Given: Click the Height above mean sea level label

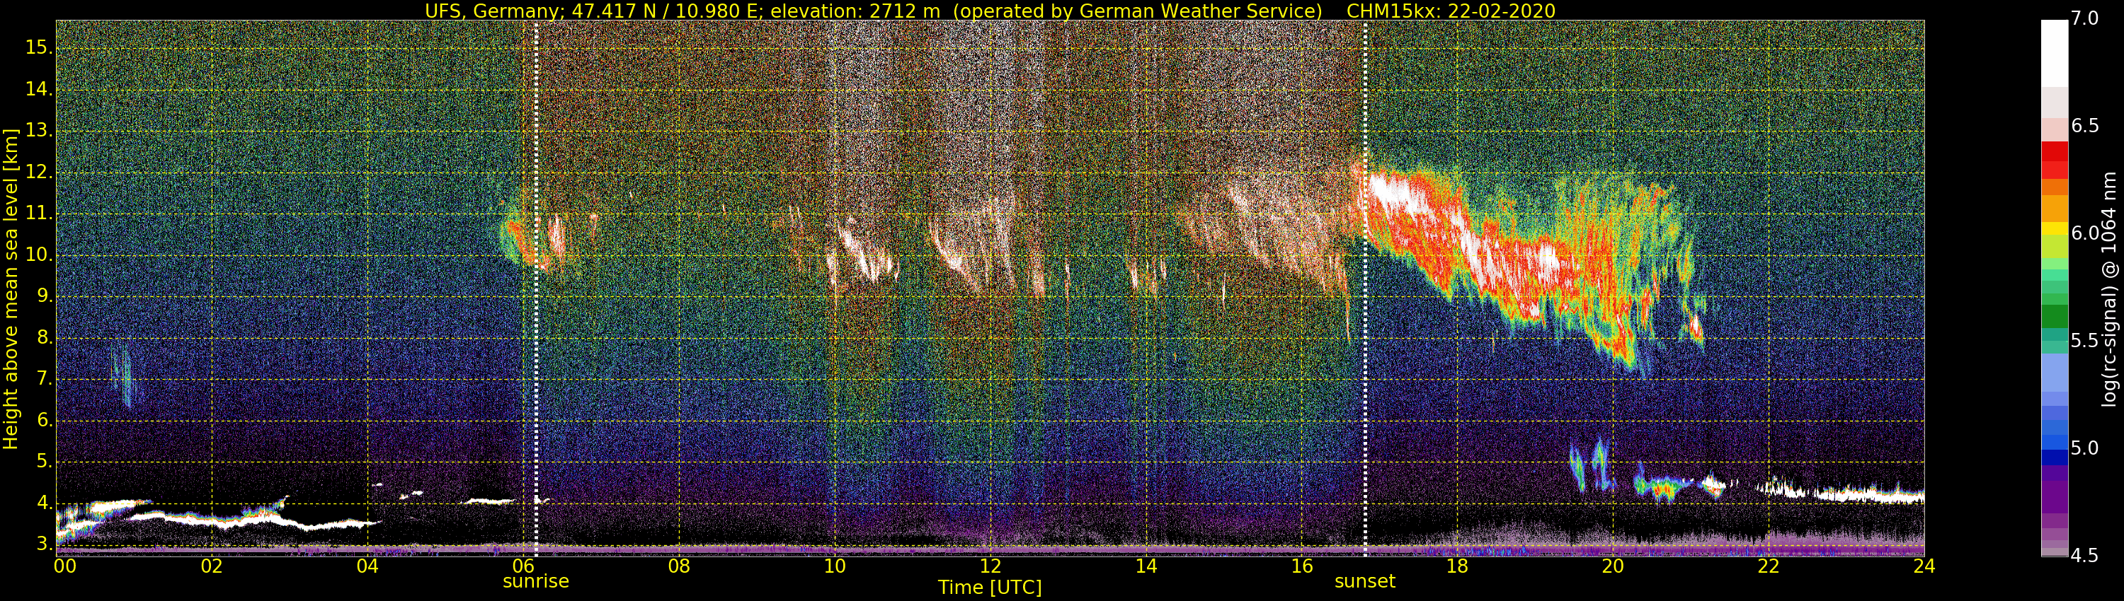Looking at the screenshot, I should tap(11, 288).
